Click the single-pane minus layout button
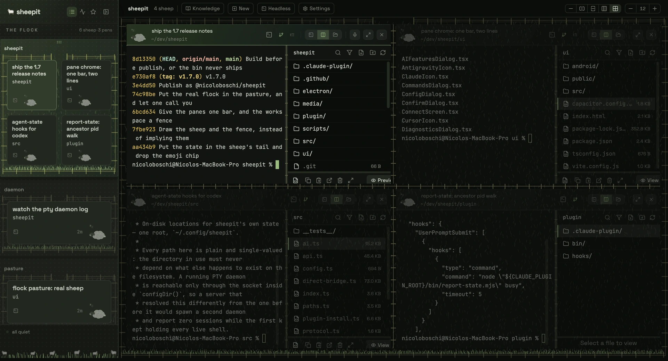668x361 pixels. point(571,8)
